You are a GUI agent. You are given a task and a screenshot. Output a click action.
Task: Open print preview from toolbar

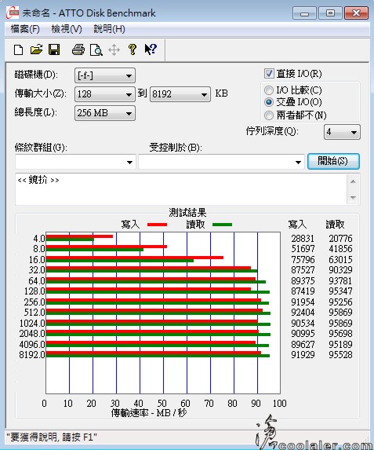96,50
